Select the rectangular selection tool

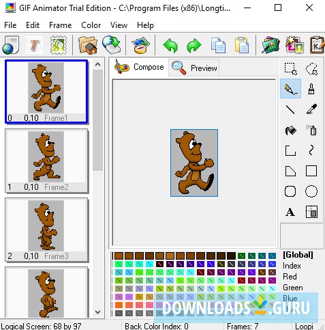(x=291, y=69)
